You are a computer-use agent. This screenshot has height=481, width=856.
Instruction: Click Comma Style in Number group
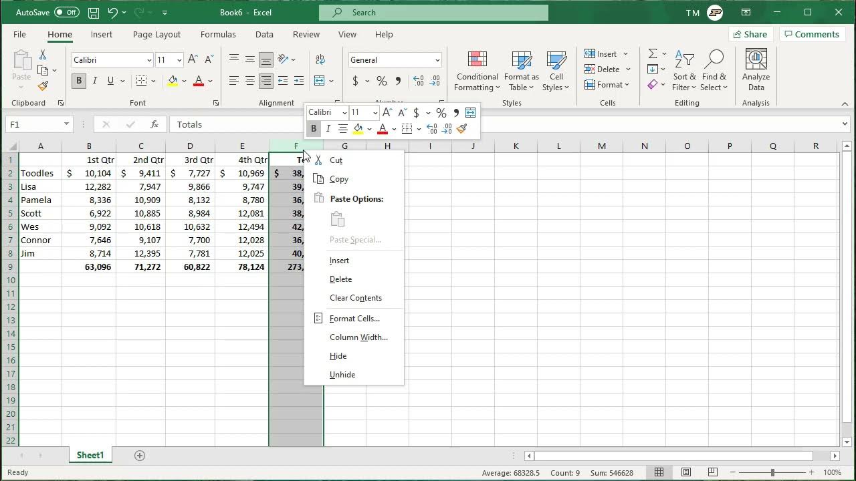click(398, 81)
